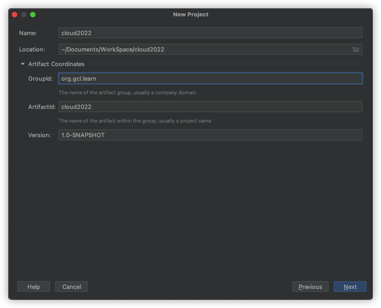Click the Artifact Coordinates section header text
Image resolution: width=381 pixels, height=308 pixels.
point(56,64)
